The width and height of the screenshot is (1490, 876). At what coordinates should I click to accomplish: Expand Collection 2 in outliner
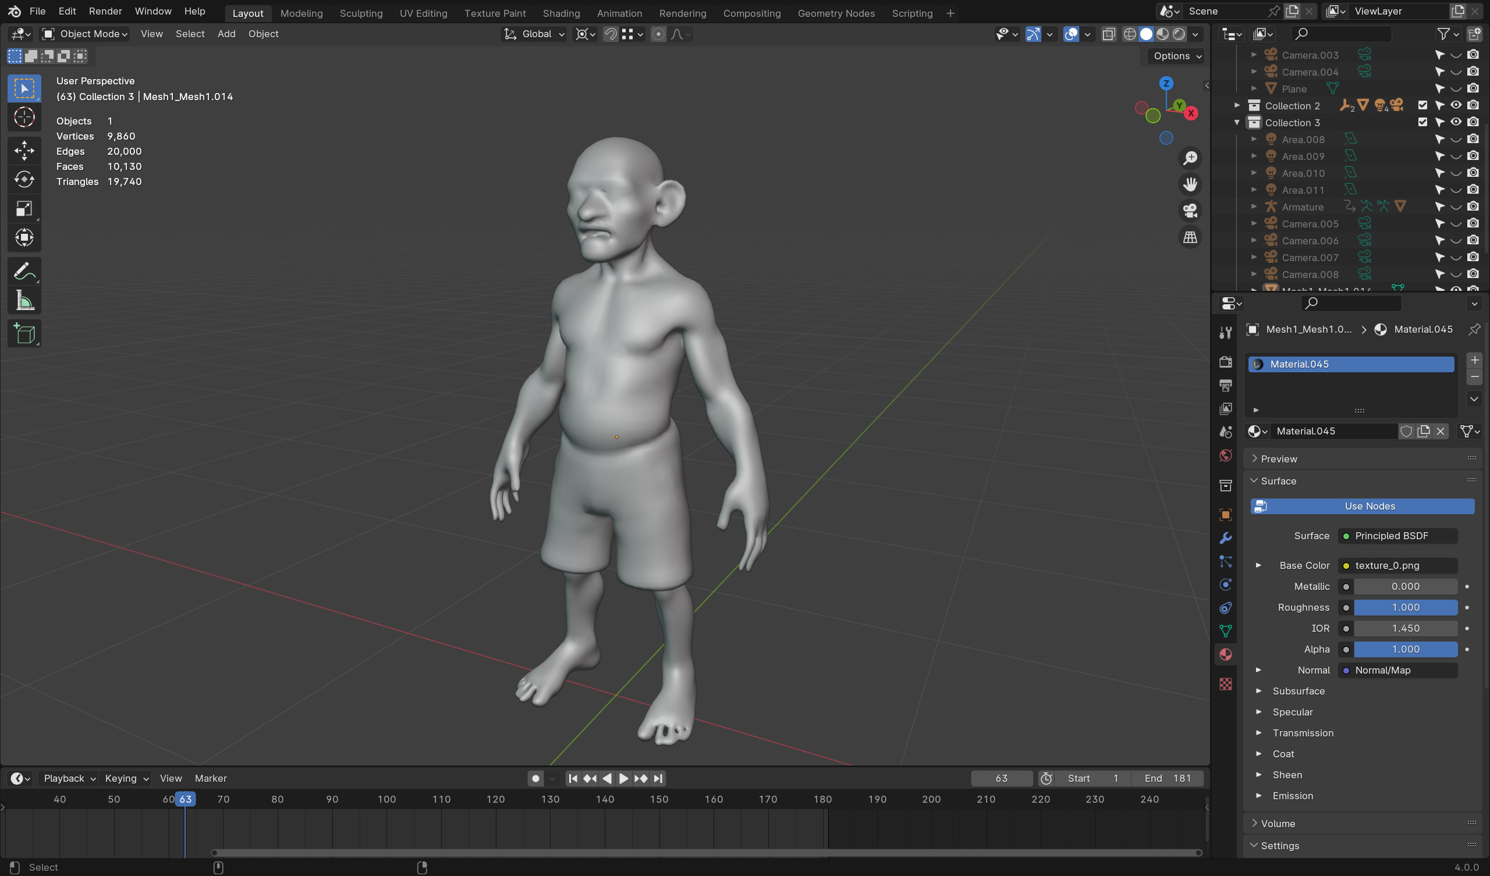pos(1236,105)
